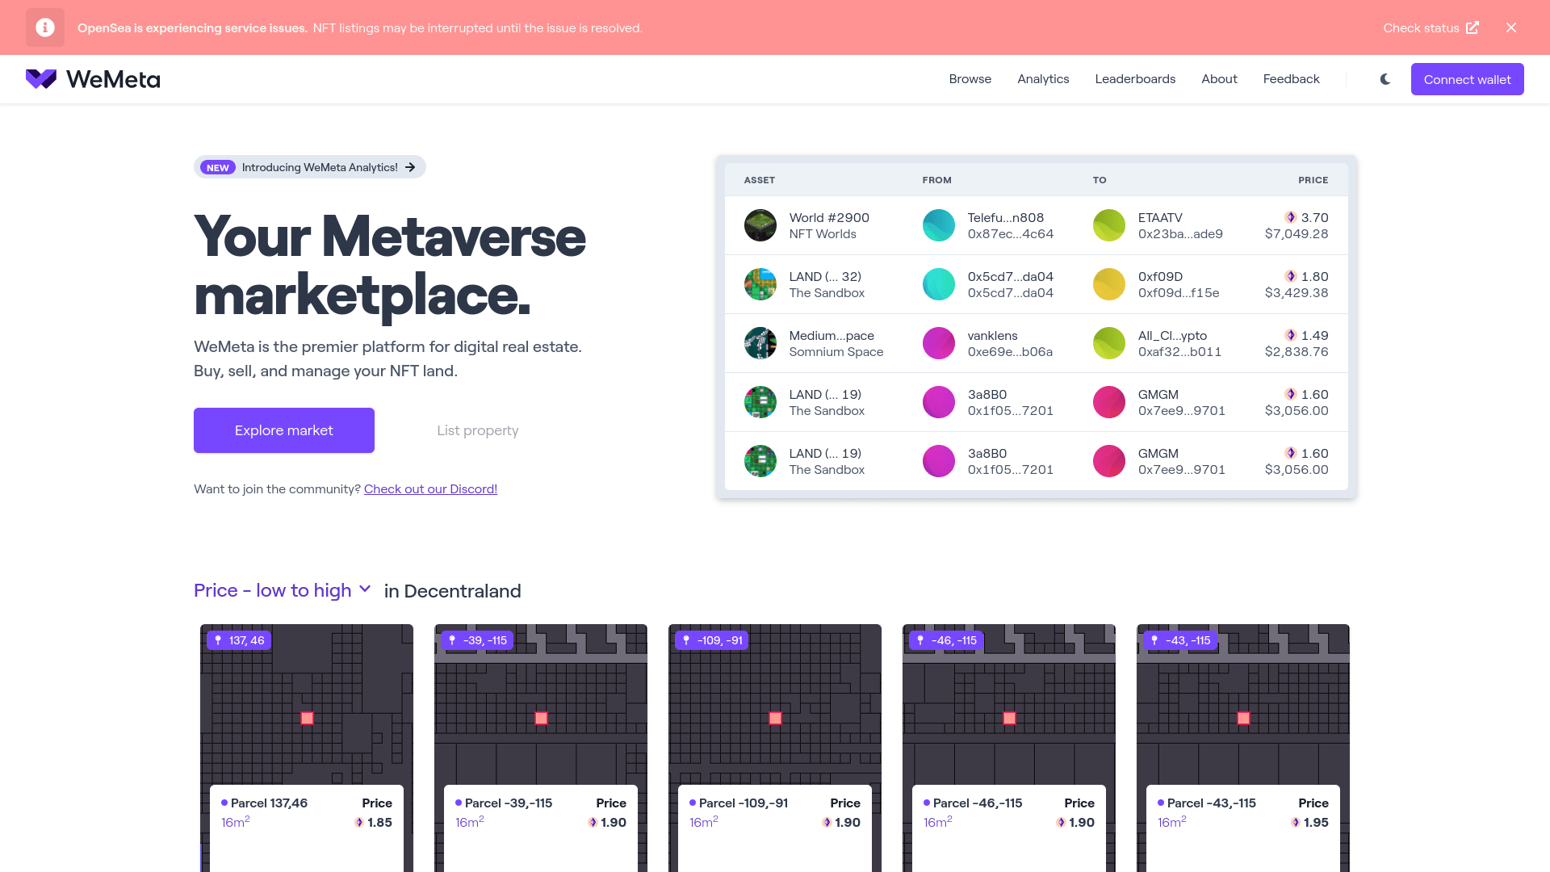Viewport: 1550px width, 872px height.
Task: Click the FROM column header
Action: [x=937, y=180]
